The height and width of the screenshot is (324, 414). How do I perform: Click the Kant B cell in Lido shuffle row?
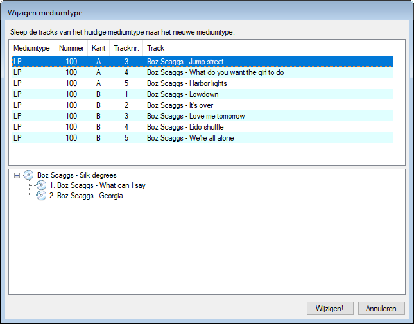(98, 127)
